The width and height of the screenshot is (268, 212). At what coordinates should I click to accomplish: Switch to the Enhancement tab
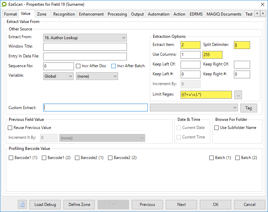(91, 14)
